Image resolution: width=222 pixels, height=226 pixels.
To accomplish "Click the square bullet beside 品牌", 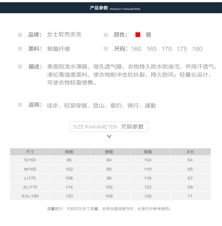I will point(20,35).
